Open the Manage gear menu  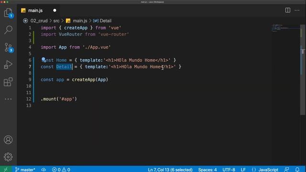(x=8, y=157)
